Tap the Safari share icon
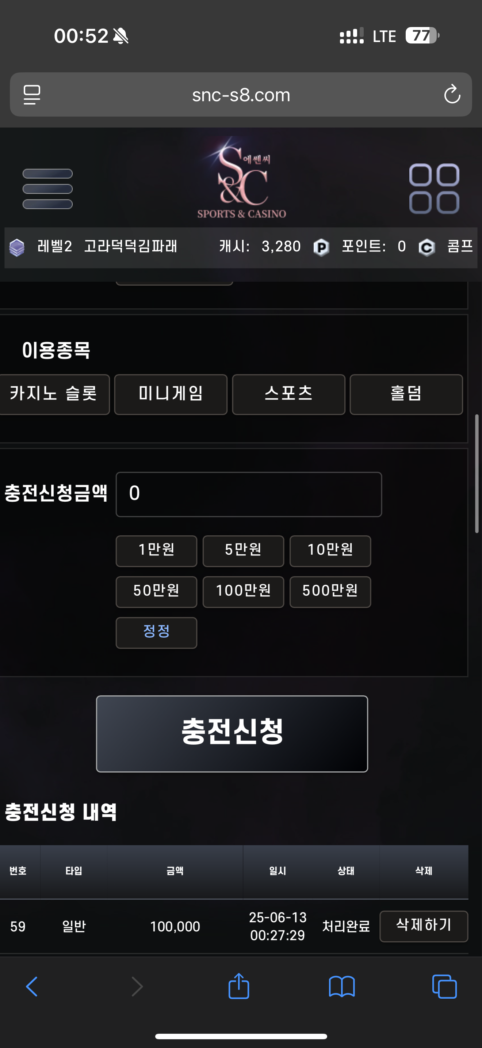Viewport: 482px width, 1048px height. [238, 986]
